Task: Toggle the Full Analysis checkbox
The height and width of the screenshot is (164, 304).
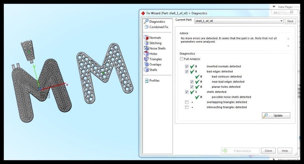Action: pyautogui.click(x=182, y=59)
